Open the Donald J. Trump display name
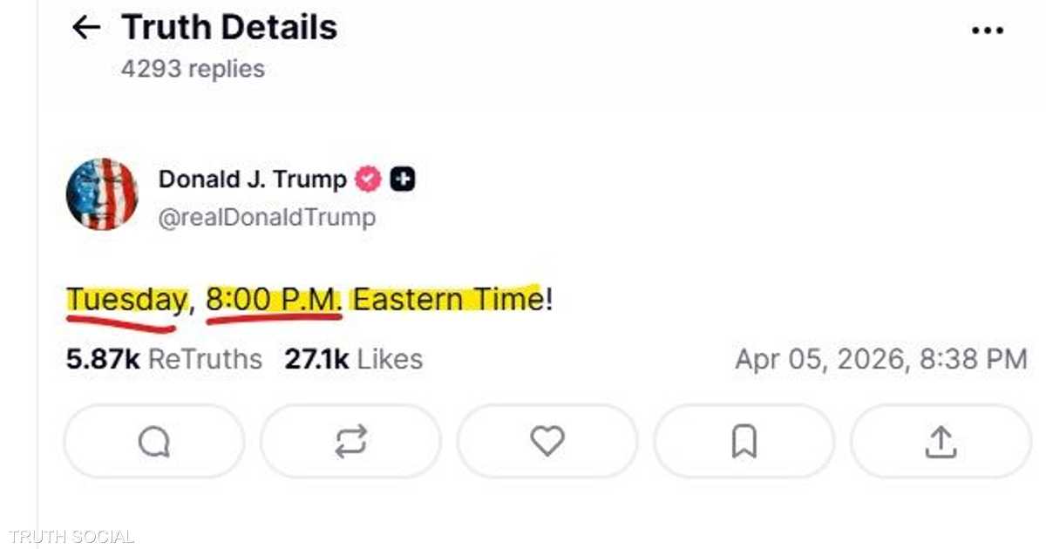The height and width of the screenshot is (549, 1046). (x=252, y=180)
